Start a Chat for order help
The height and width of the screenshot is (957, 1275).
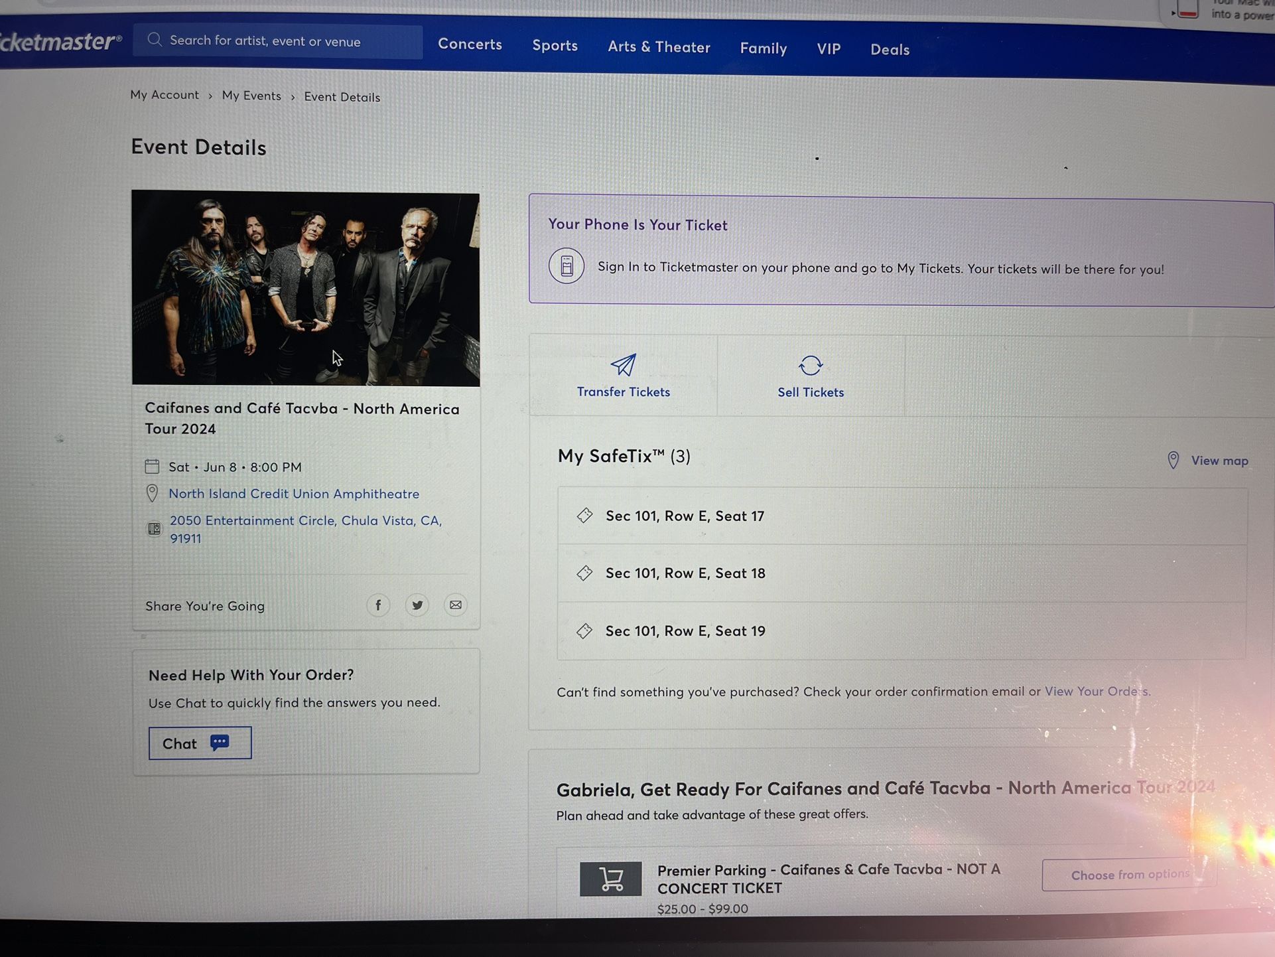[x=200, y=743]
